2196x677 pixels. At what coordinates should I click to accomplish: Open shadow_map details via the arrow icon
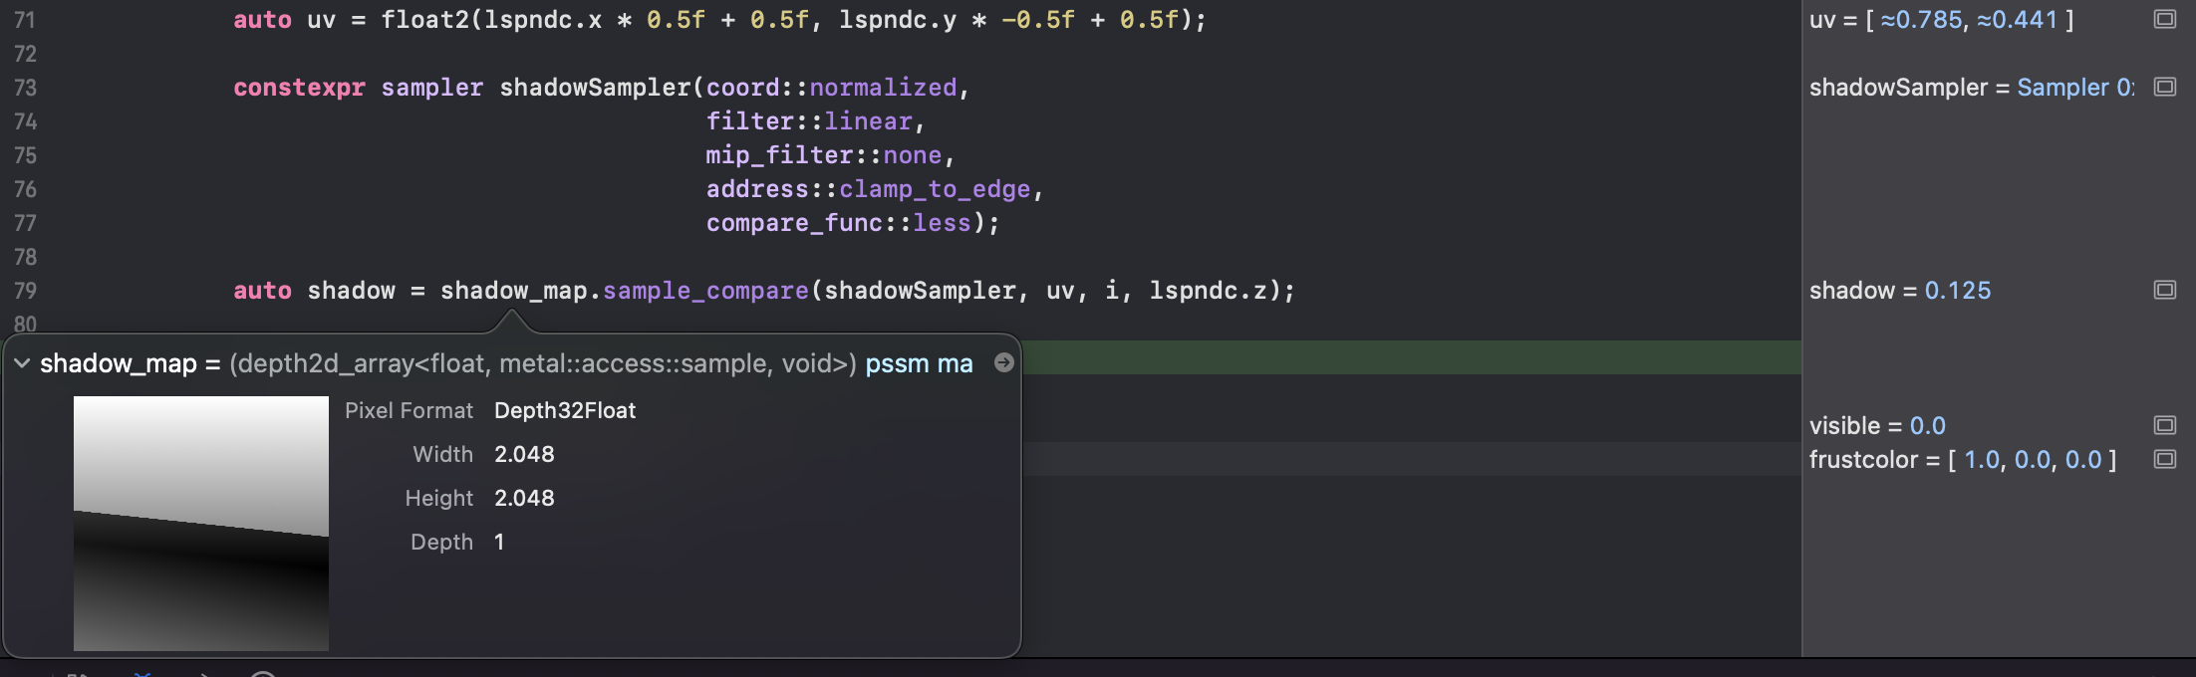tap(1004, 362)
